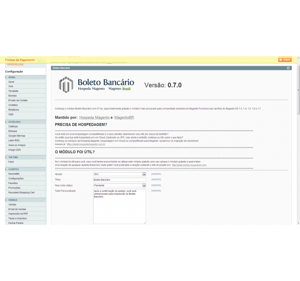Image resolution: width=300 pixels, height=281 pixels.
Task: Click the Formas de Pagamento header title
Action: (20, 60)
